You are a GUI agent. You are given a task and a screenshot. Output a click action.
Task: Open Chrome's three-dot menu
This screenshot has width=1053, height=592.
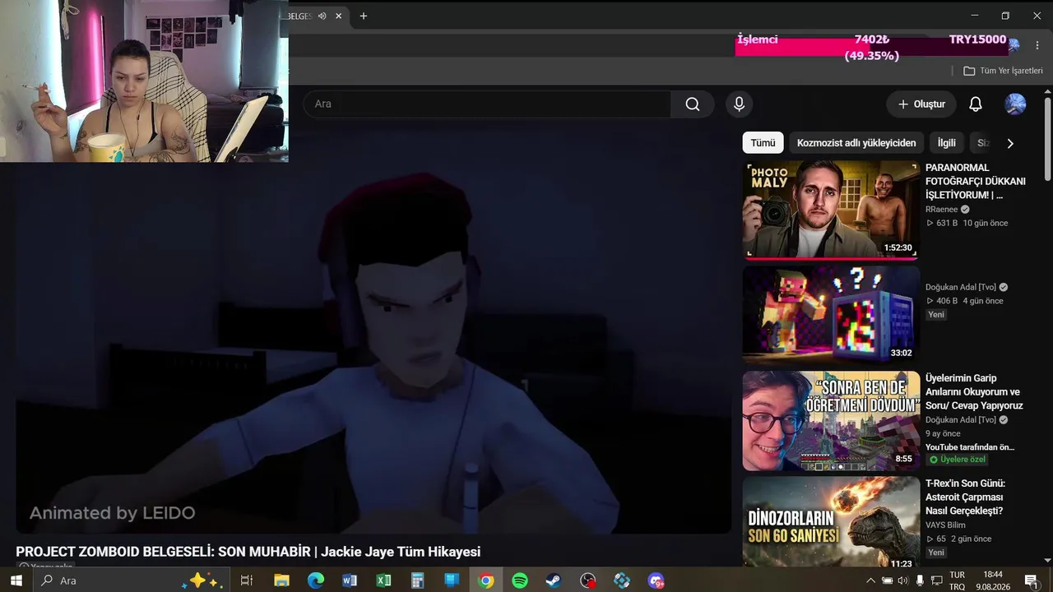(x=1037, y=45)
